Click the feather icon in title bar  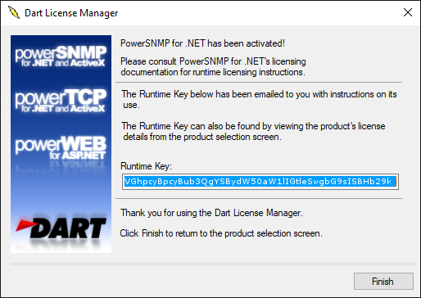(14, 12)
